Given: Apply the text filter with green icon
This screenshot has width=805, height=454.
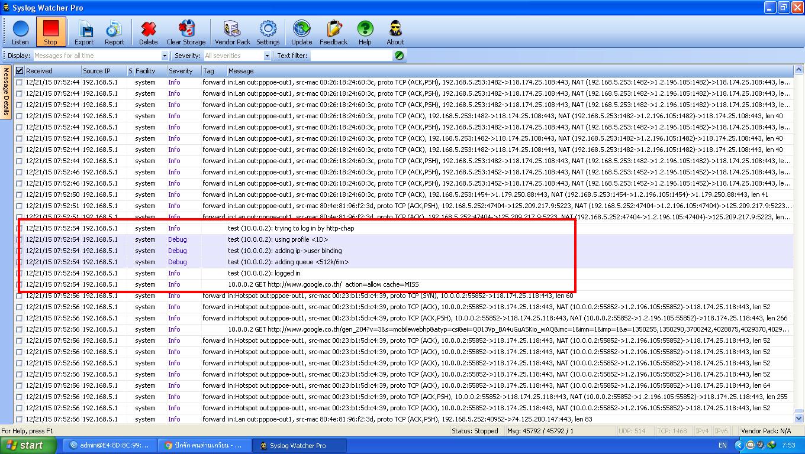Looking at the screenshot, I should coord(399,56).
